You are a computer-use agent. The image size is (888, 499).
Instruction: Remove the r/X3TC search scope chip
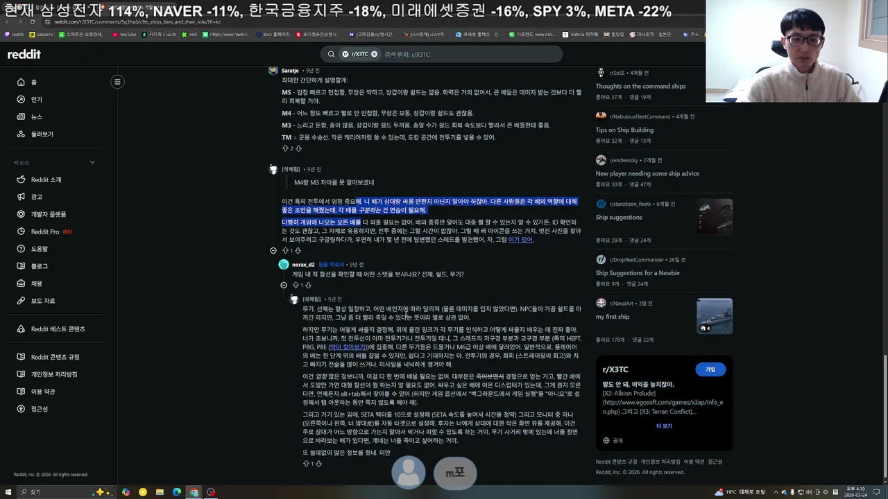tap(374, 54)
